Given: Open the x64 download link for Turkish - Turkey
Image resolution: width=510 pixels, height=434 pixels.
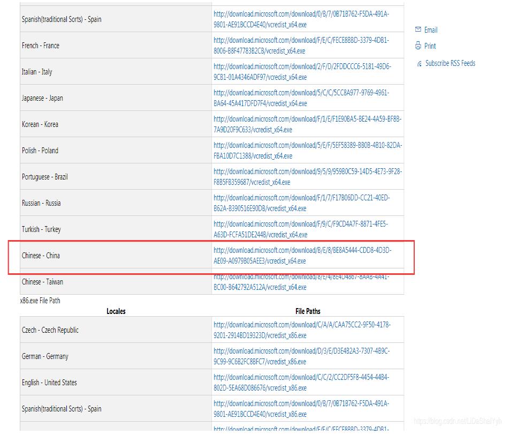Looking at the screenshot, I should 301,229.
